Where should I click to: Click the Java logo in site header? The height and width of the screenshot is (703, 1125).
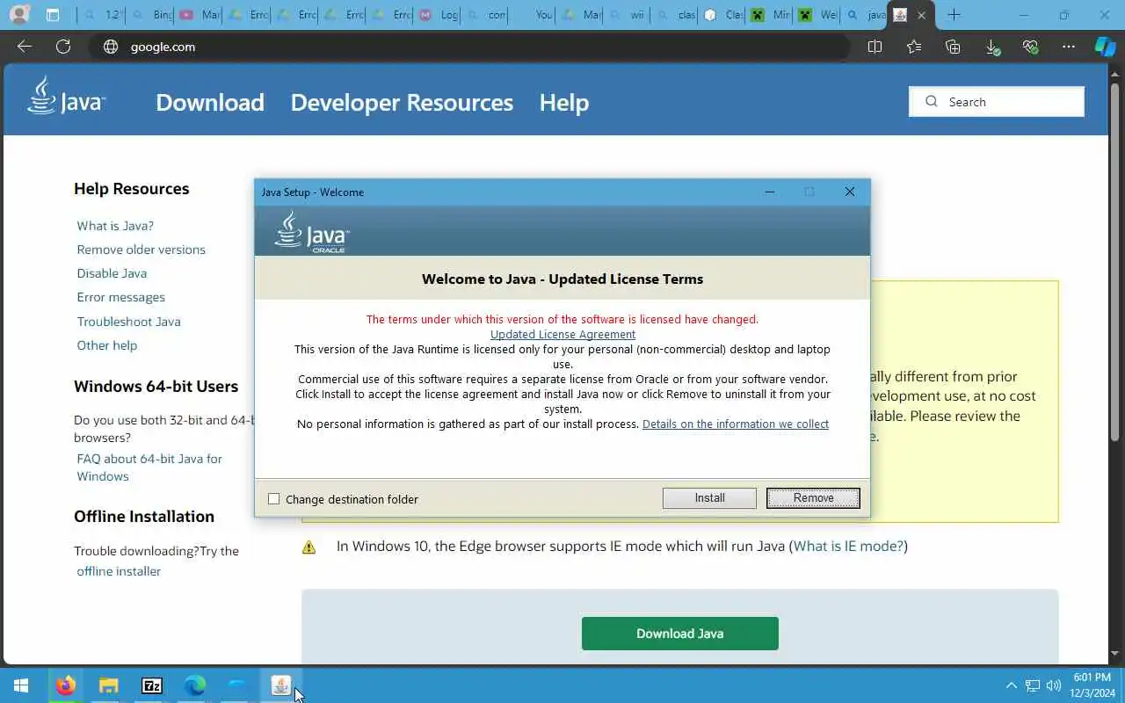pos(66,96)
